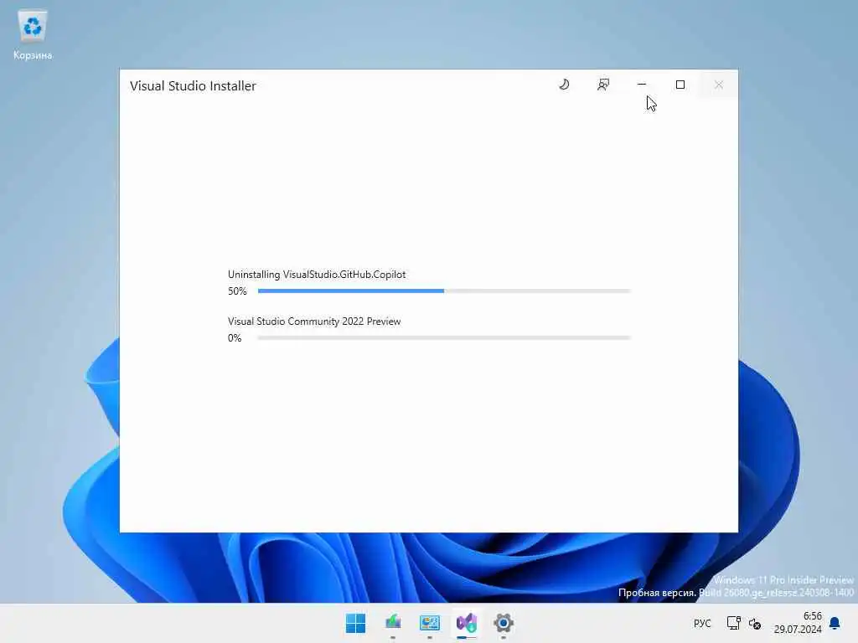This screenshot has width=858, height=643.
Task: Open the network status tray icon
Action: tap(733, 623)
